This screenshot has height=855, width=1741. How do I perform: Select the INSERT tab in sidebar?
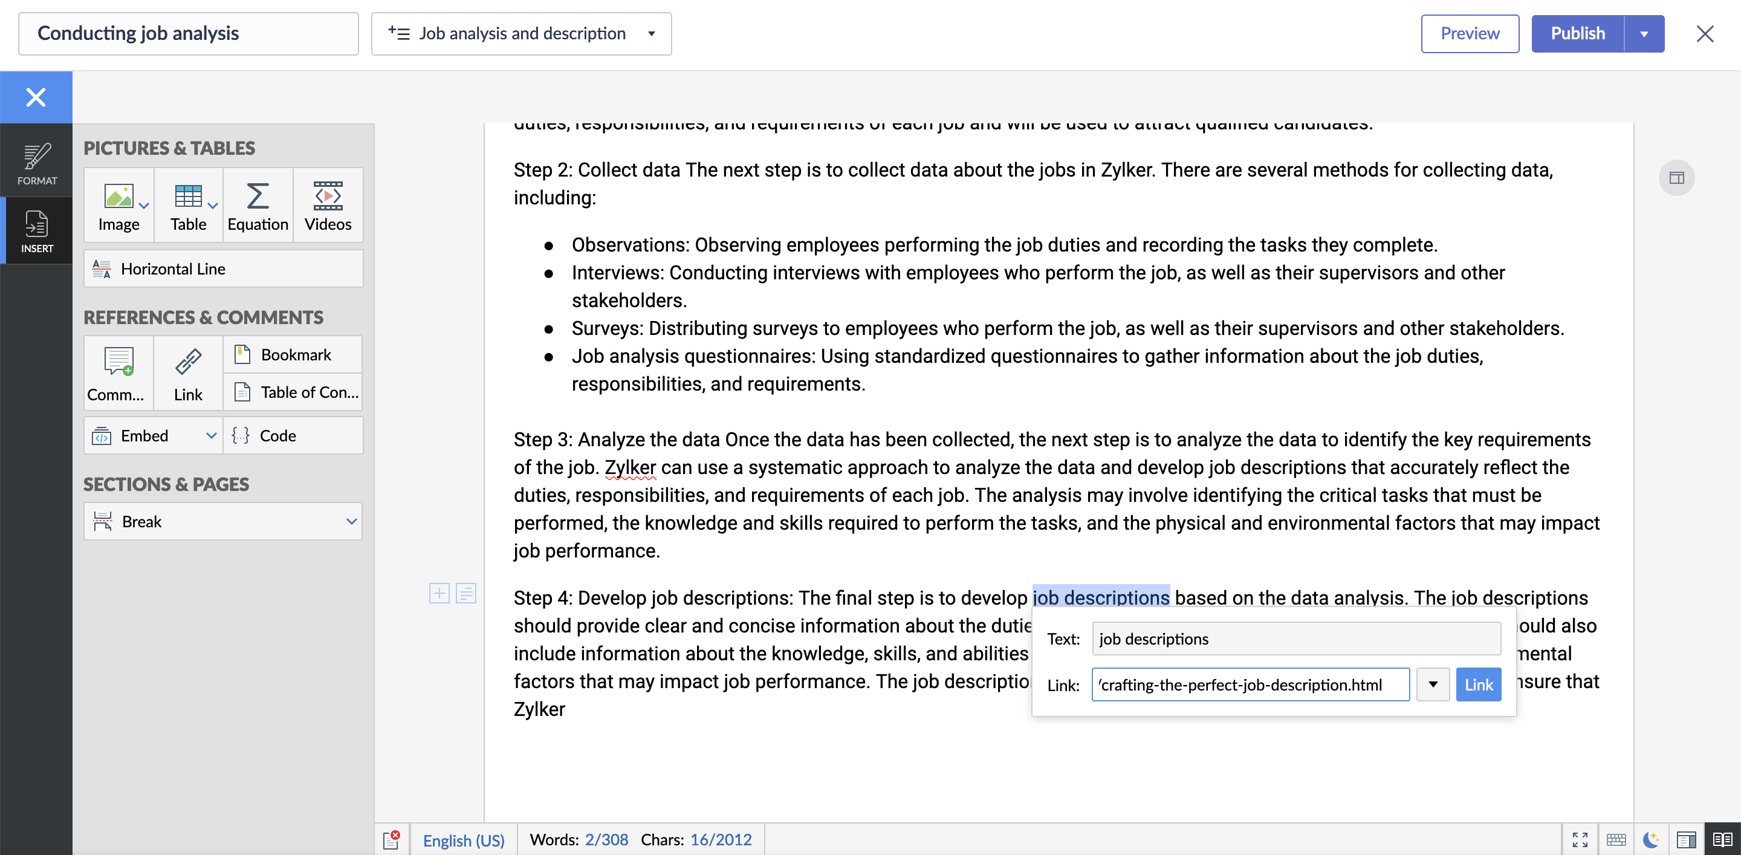36,231
